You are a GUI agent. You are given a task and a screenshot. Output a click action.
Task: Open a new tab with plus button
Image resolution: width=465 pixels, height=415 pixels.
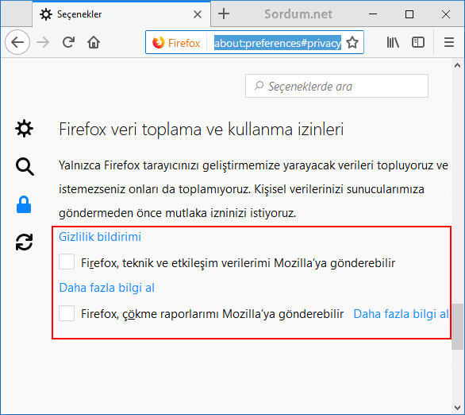(x=224, y=14)
